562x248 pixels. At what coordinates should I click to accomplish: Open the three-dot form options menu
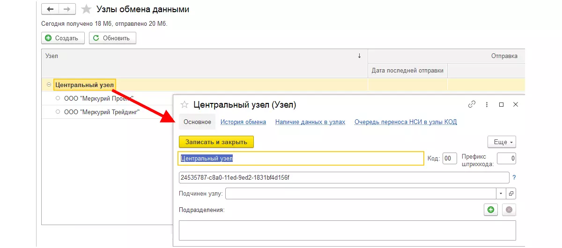487,105
